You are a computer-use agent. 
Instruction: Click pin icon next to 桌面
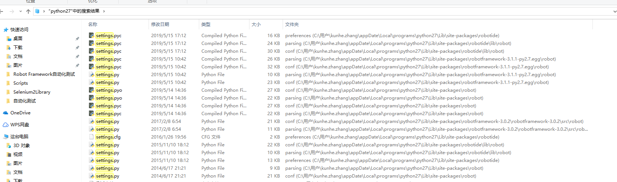coord(77,39)
